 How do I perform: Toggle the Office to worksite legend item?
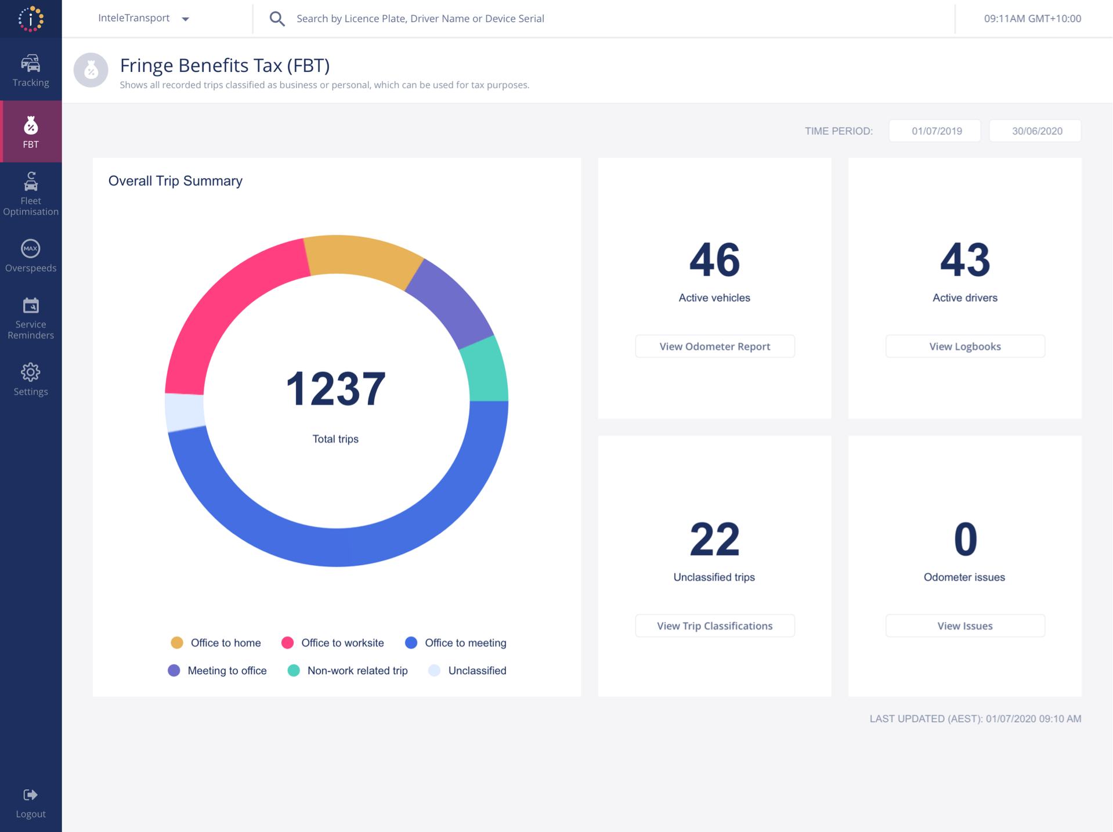tap(333, 643)
